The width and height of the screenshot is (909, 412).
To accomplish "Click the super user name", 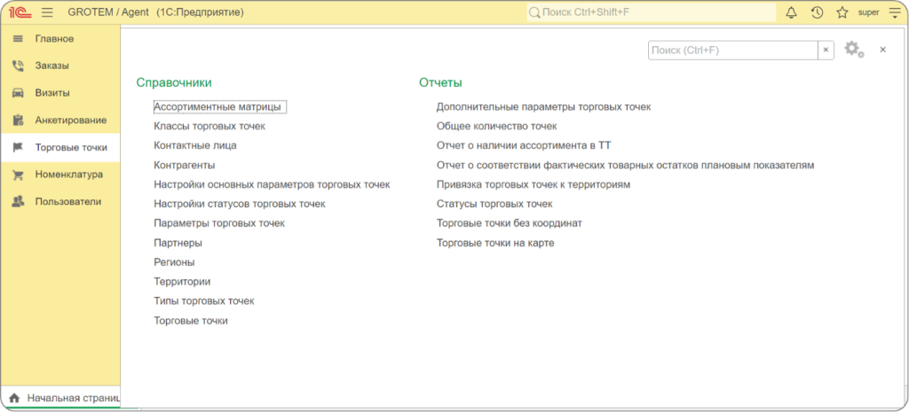I will tap(868, 12).
